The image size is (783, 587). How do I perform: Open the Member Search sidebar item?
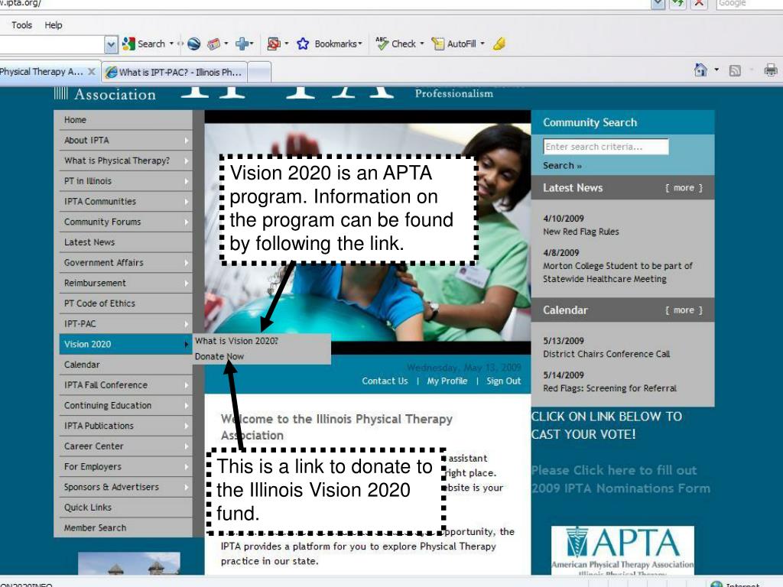point(126,527)
